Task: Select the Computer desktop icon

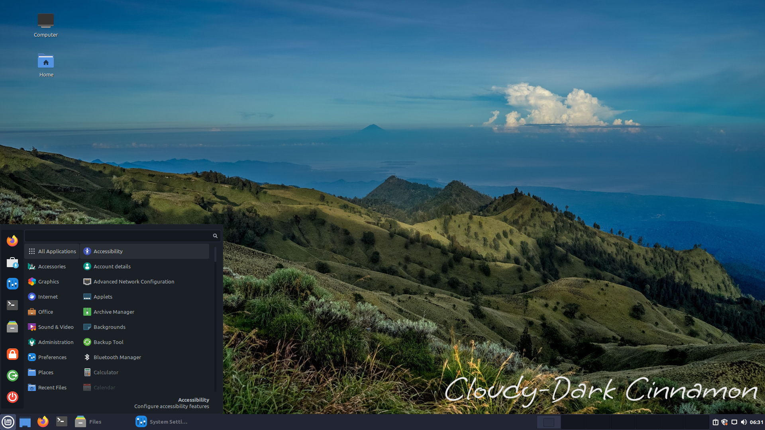Action: tap(46, 25)
